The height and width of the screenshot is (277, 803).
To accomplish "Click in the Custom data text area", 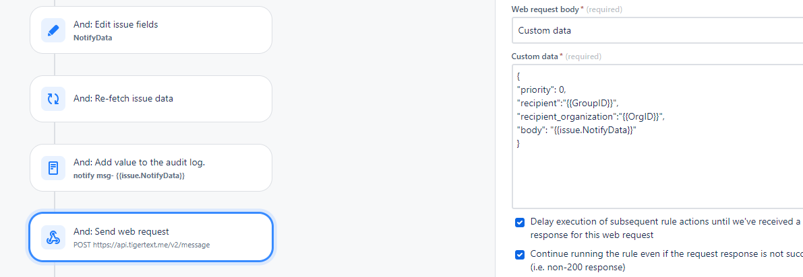I will pos(657,136).
